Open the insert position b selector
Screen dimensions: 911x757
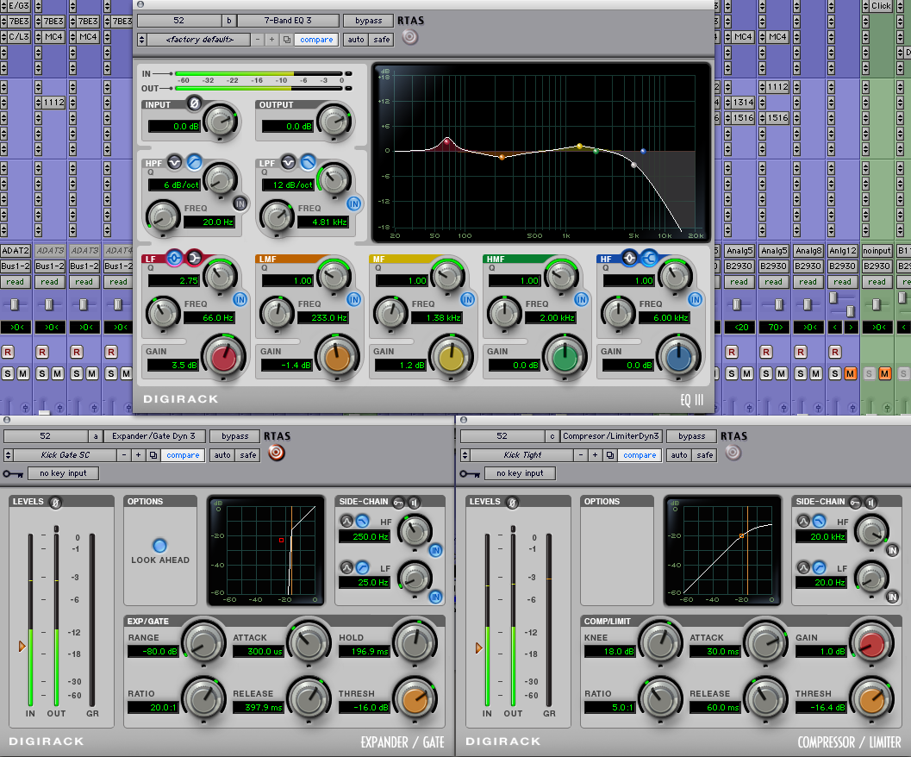pyautogui.click(x=229, y=21)
